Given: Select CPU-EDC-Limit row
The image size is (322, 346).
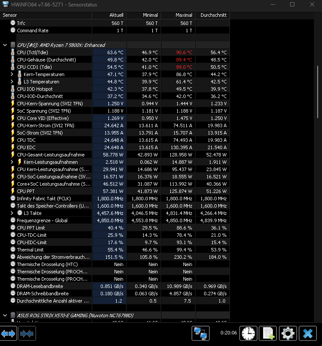Looking at the screenshot, I should pyautogui.click(x=119, y=242).
